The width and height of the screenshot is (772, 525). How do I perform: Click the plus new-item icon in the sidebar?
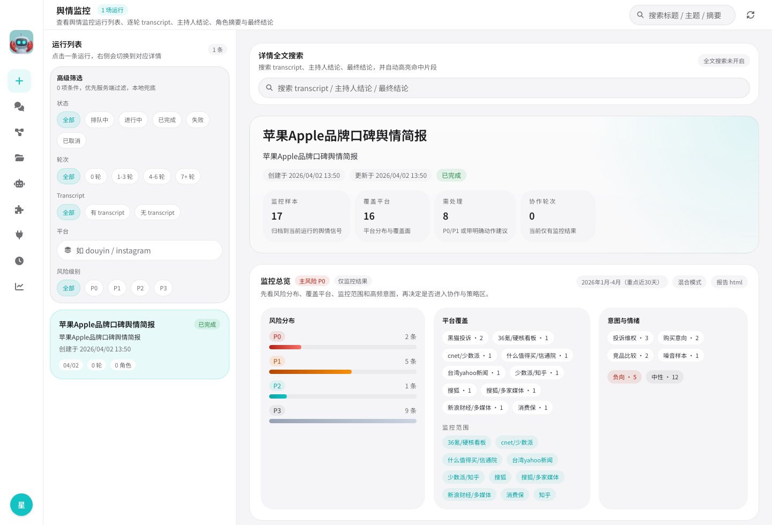19,81
